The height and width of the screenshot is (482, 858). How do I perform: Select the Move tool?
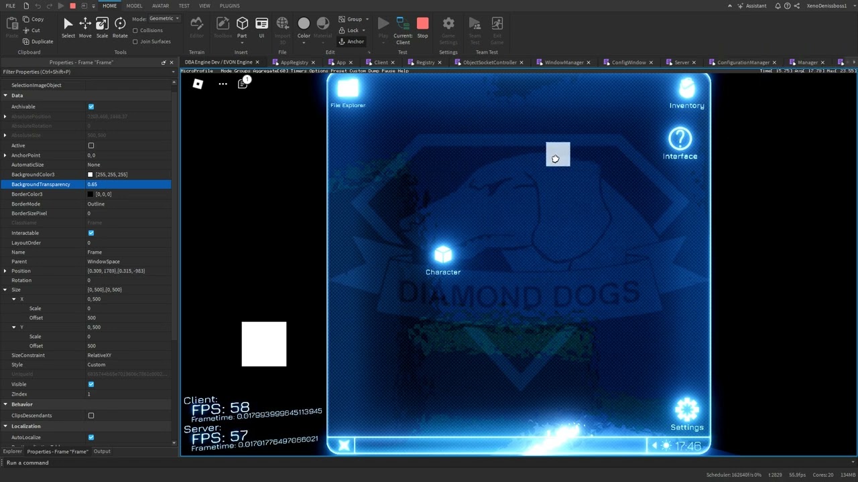(x=85, y=27)
